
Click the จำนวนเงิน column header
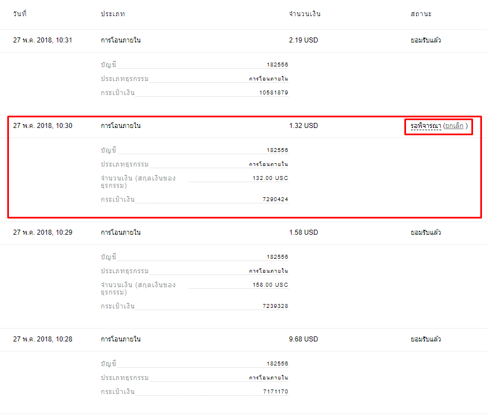tap(304, 14)
